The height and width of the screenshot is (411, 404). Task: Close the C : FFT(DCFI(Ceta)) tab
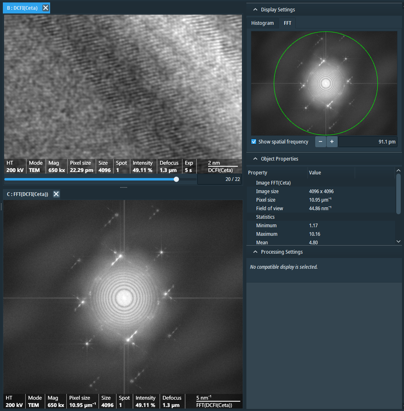click(56, 194)
